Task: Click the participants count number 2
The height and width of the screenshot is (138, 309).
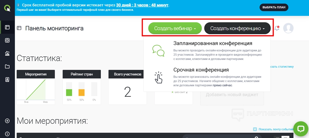Action: [x=128, y=92]
